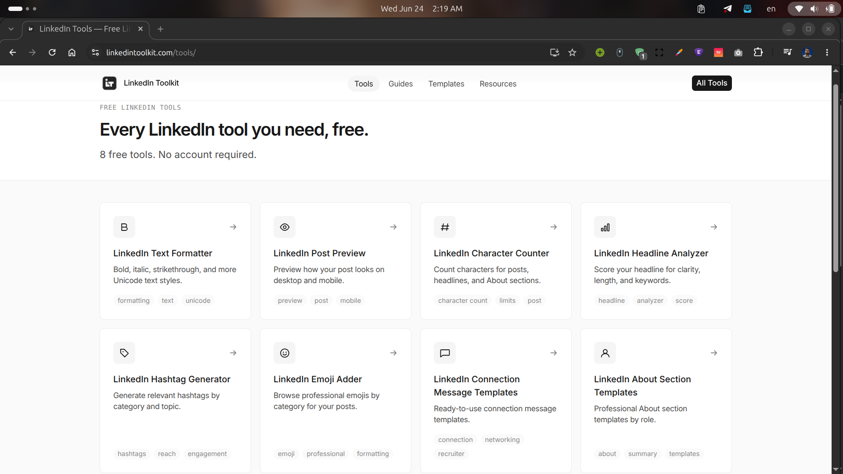843x474 pixels.
Task: Open the Resources nav item
Action: [x=498, y=83]
